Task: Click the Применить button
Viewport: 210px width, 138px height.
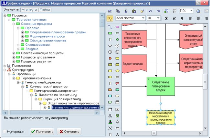Action: point(42,132)
